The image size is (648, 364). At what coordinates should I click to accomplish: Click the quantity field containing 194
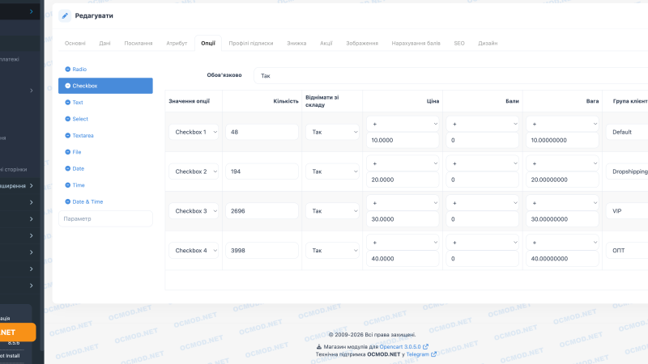click(262, 171)
